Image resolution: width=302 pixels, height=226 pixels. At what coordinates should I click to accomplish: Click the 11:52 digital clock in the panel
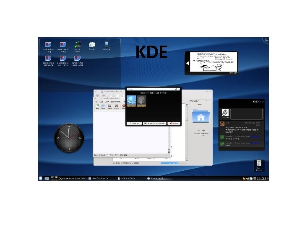pos(261,179)
